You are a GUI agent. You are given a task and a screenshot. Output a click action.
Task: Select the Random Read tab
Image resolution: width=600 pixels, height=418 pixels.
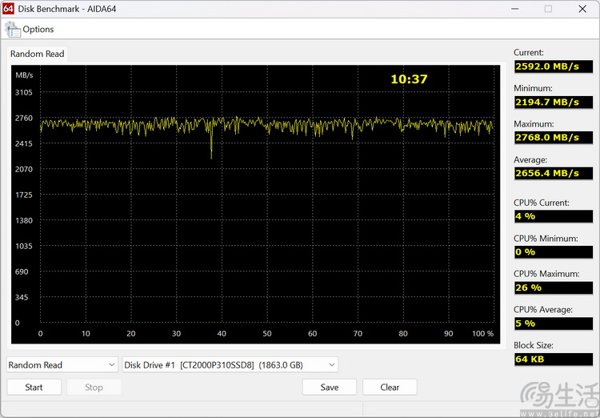(37, 54)
